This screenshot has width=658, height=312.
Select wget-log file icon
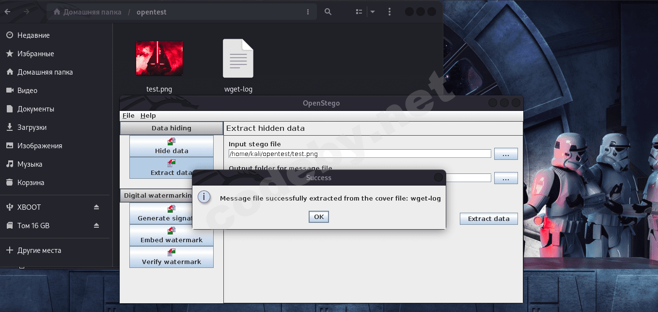(x=238, y=58)
